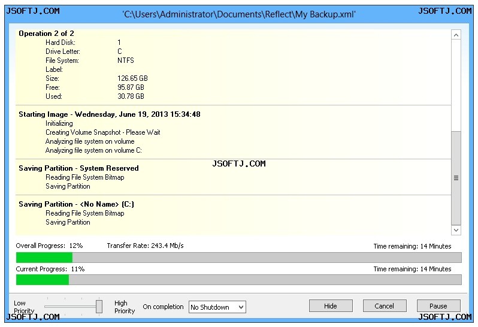Image resolution: width=478 pixels, height=327 pixels.
Task: Click 'Creating Volume Snapshot - Please Wait' line
Action: coord(103,132)
